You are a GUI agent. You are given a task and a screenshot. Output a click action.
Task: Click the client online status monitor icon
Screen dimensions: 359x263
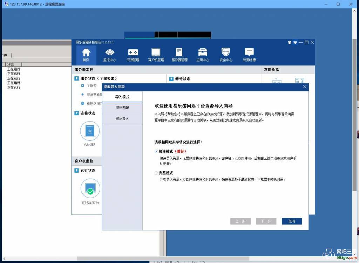pos(90,188)
